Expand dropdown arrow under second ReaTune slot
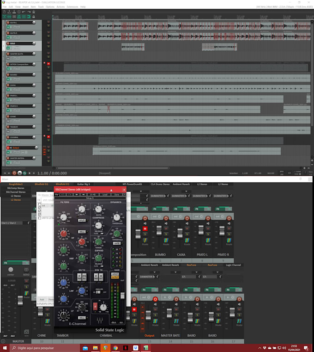Viewport: 314px width, 352px height. click(217, 272)
